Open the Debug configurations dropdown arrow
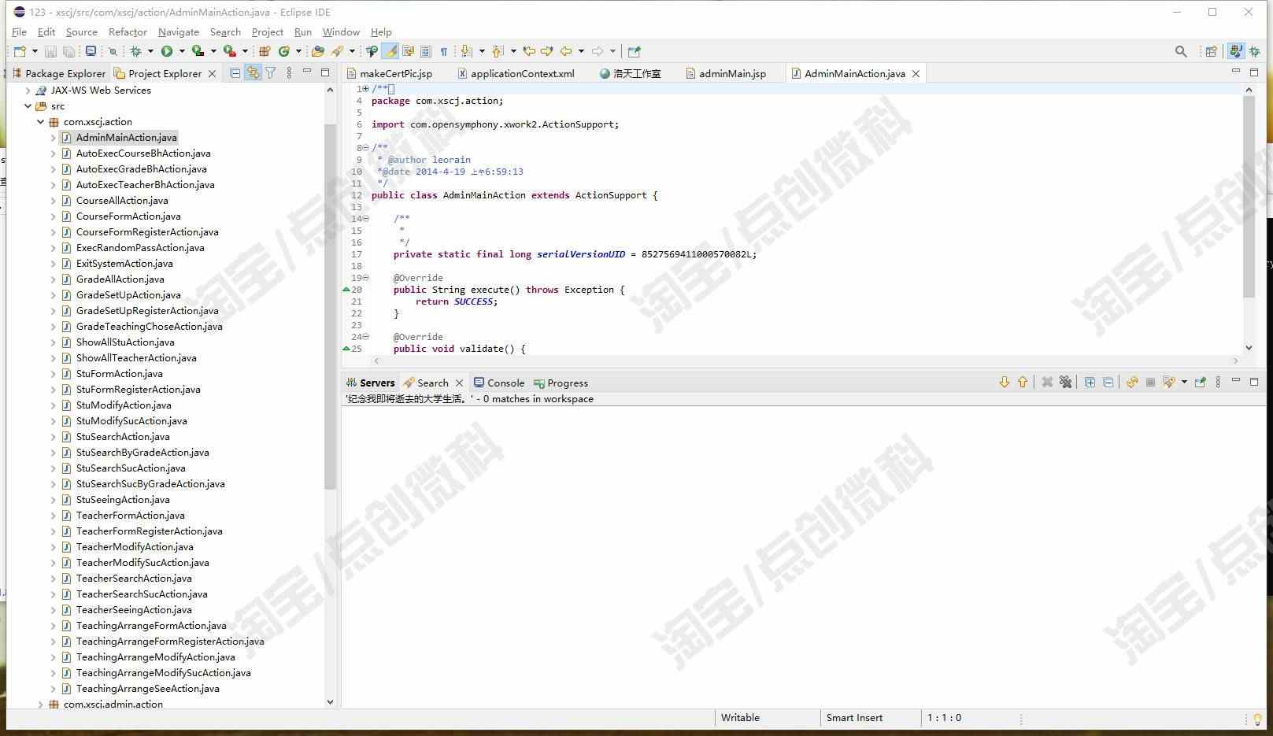Screen dimensions: 1273x736 click(150, 51)
